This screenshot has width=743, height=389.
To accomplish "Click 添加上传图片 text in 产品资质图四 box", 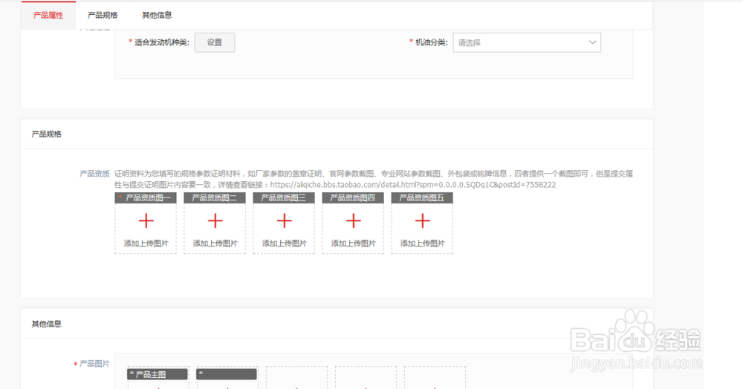I will coord(354,243).
